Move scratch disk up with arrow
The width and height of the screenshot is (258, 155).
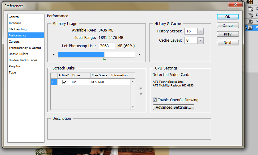141,88
